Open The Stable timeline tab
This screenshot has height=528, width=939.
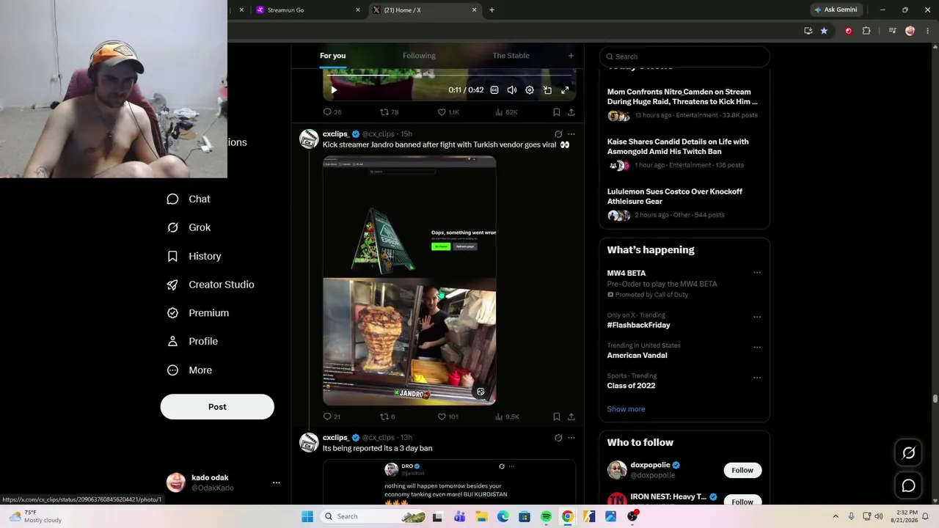tap(511, 56)
